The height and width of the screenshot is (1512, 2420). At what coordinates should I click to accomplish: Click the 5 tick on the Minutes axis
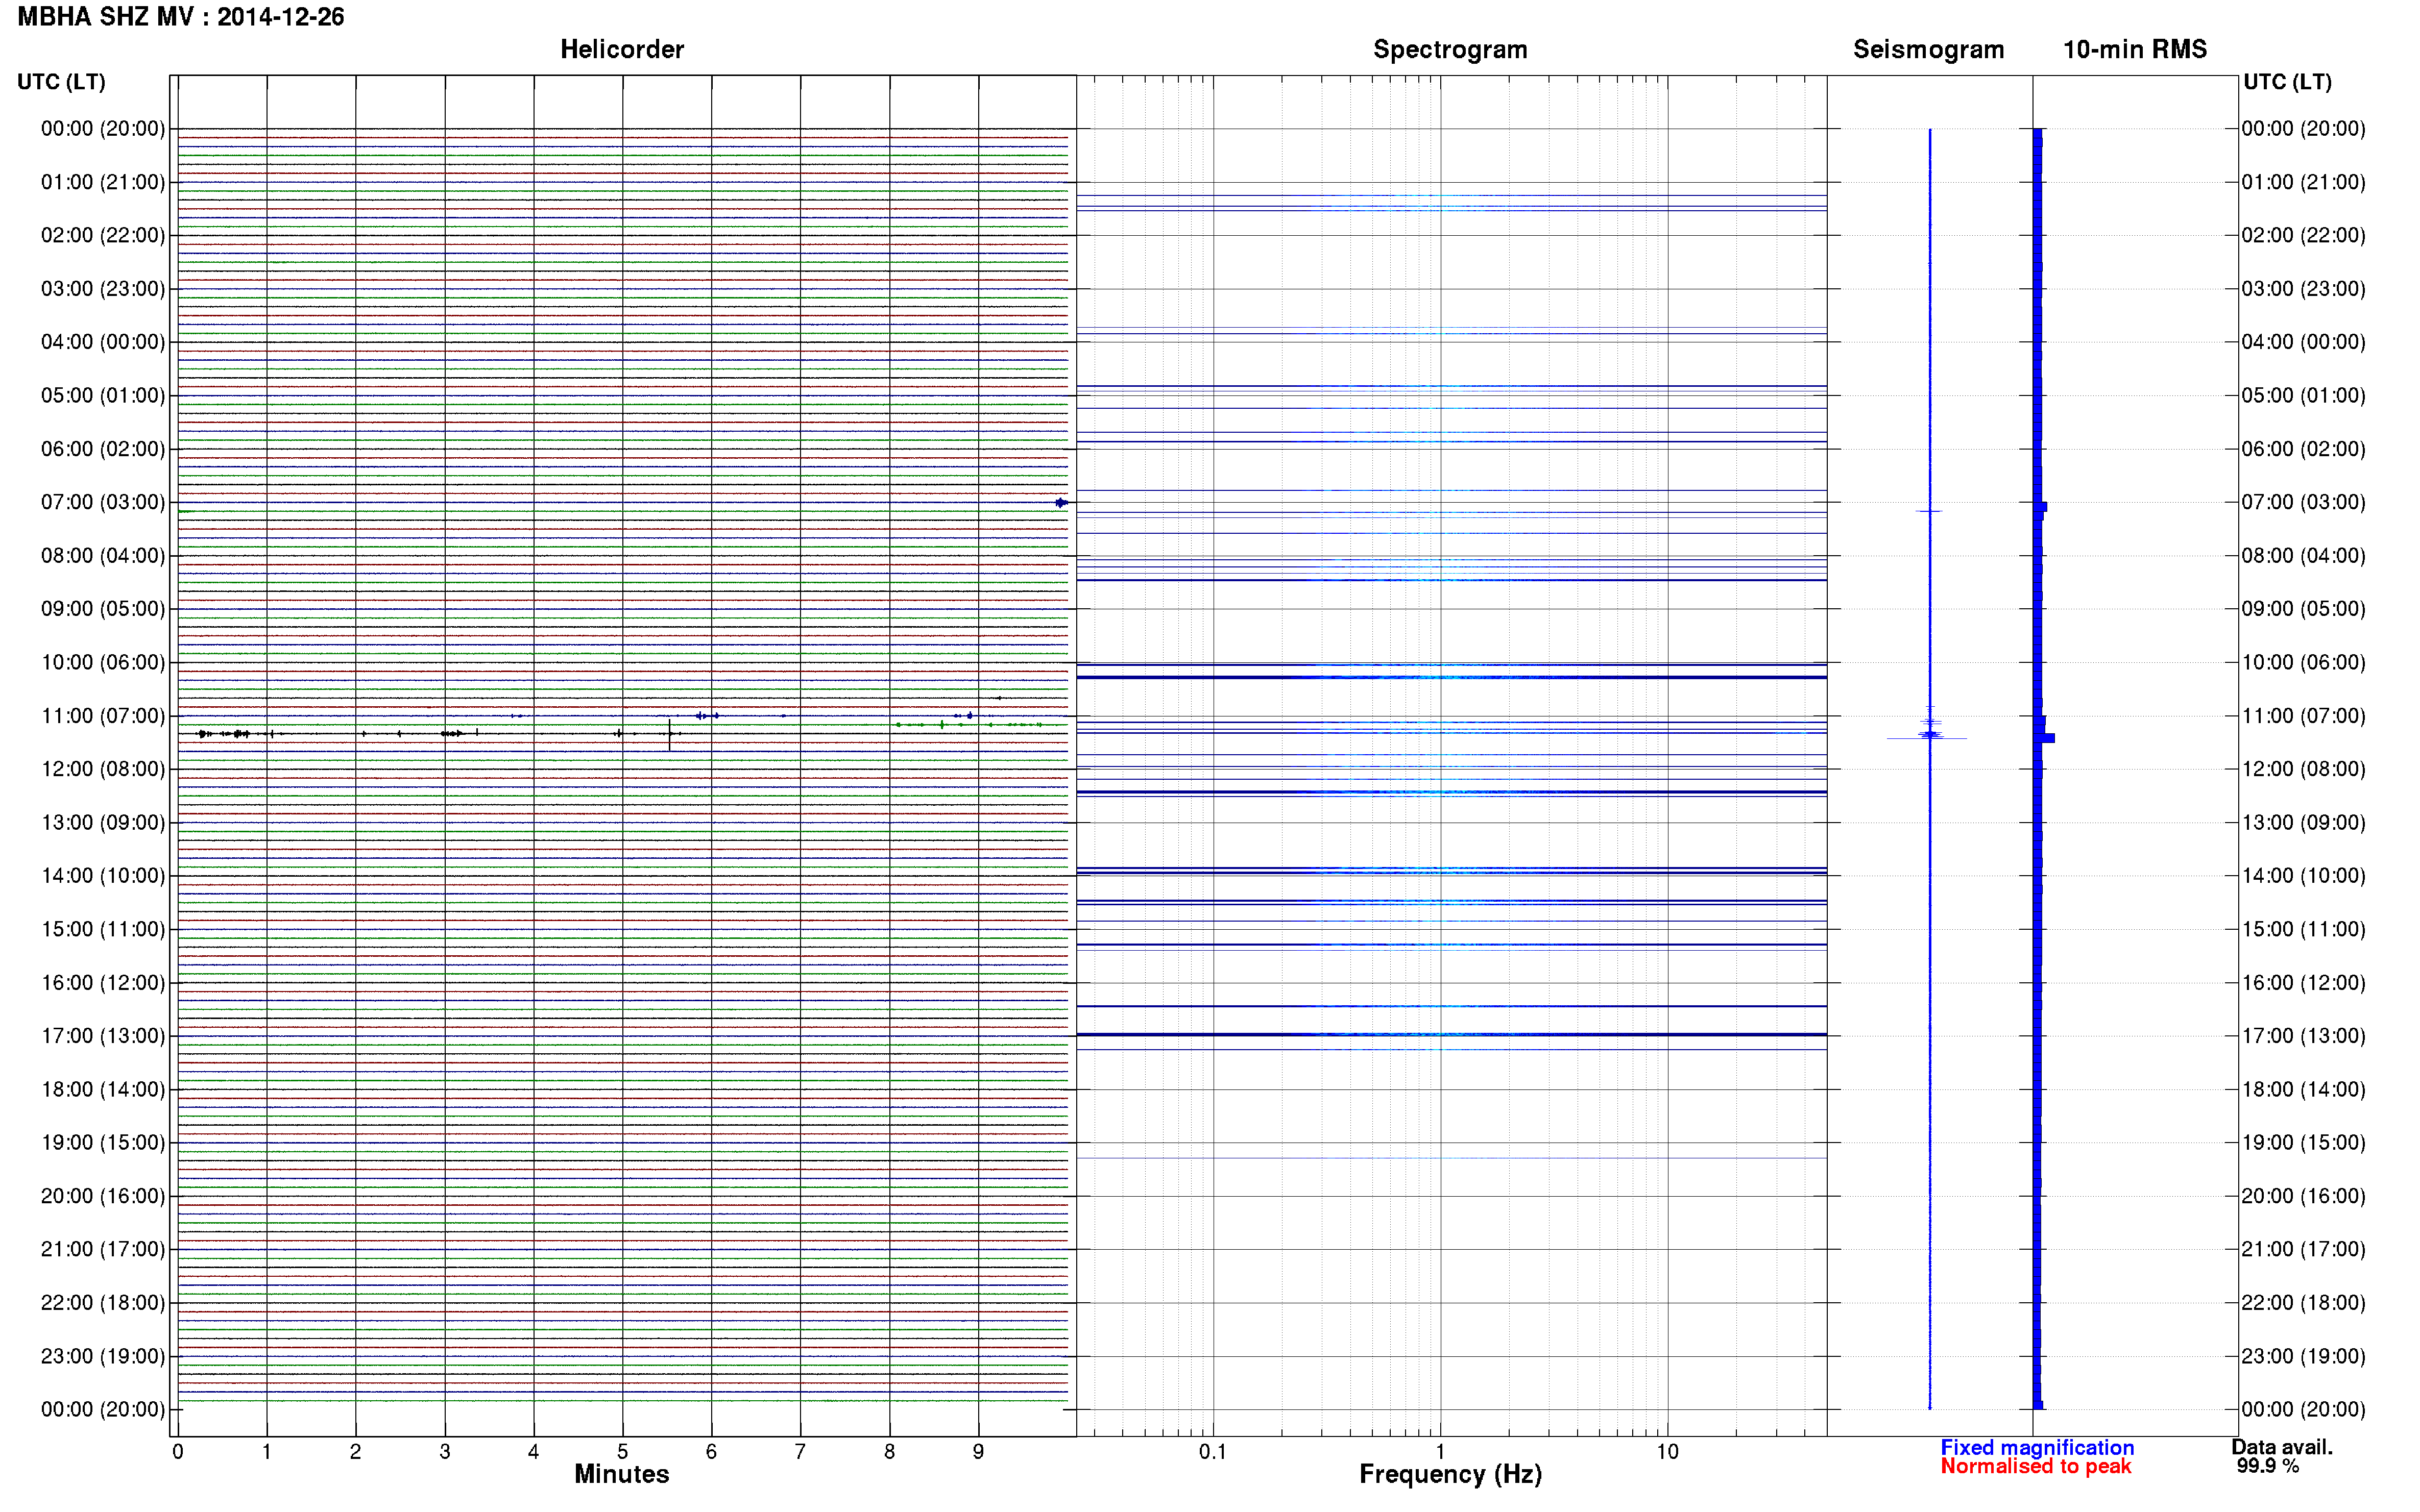click(622, 1452)
